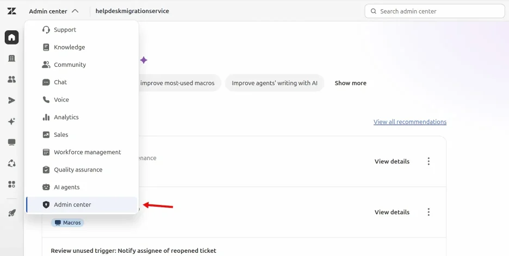Open the Workspaces monitor icon in sidebar
The width and height of the screenshot is (509, 256).
pyautogui.click(x=11, y=143)
